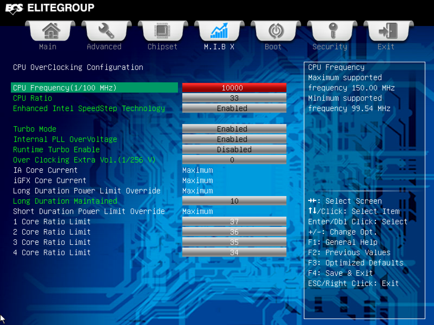
Task: Select the Turbo Mode label
Action: 35,129
